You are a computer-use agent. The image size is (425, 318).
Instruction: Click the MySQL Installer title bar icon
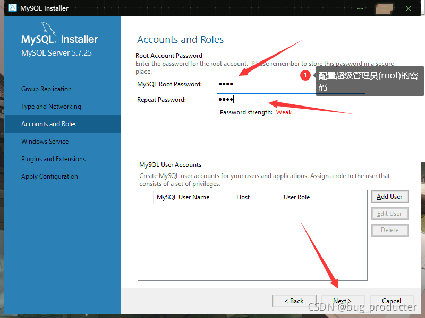(12, 8)
